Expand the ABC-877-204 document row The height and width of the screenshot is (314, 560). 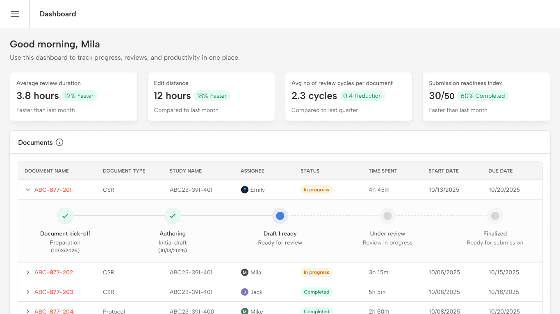click(27, 311)
